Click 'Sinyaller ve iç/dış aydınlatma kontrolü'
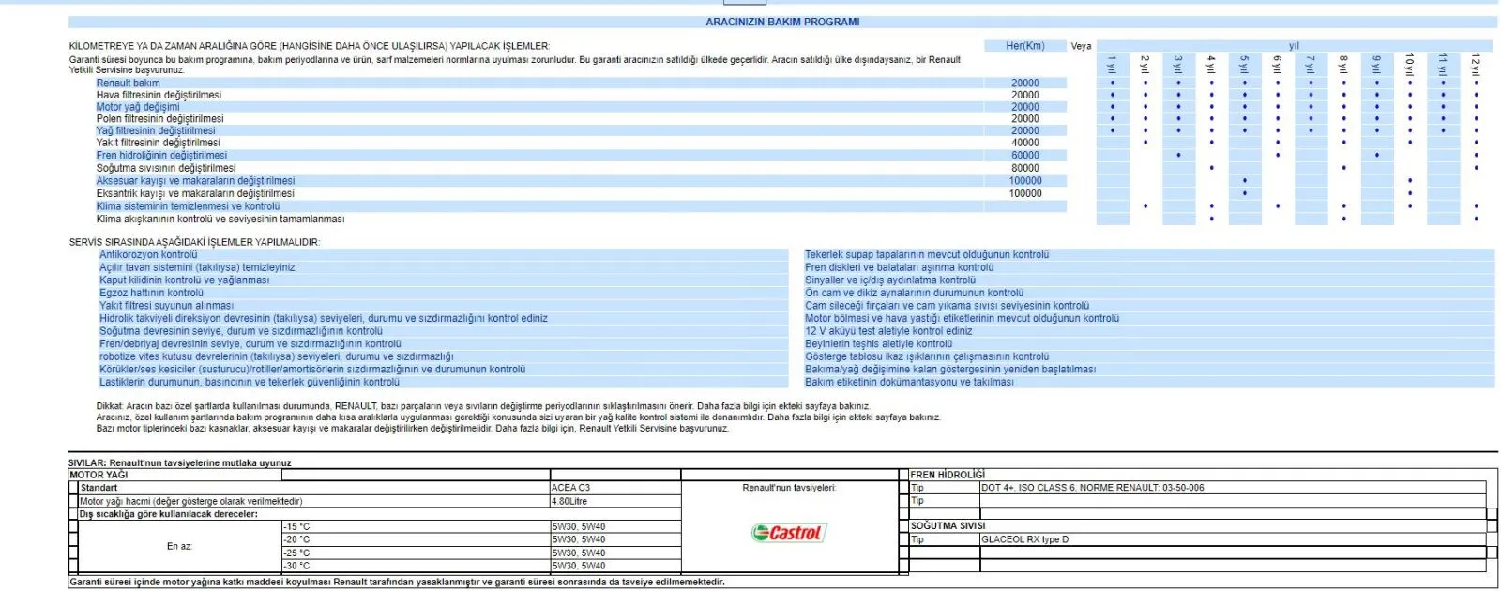This screenshot has width=1501, height=591. [890, 280]
